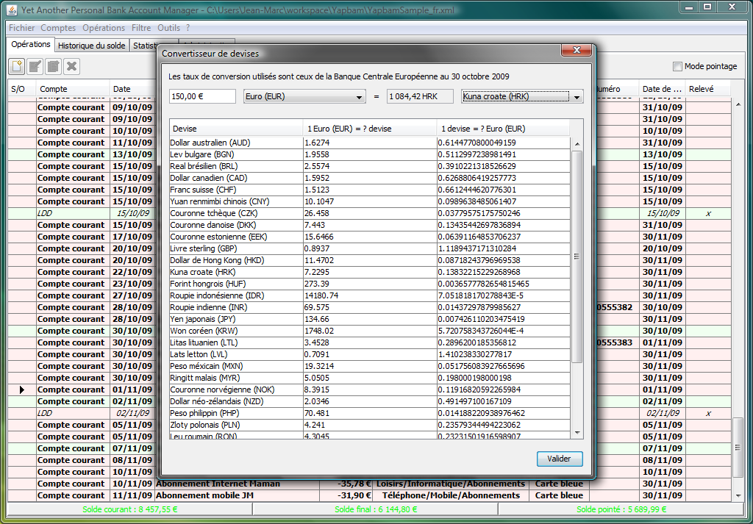Click the 150,00 € amount input field
The height and width of the screenshot is (524, 753).
[202, 96]
